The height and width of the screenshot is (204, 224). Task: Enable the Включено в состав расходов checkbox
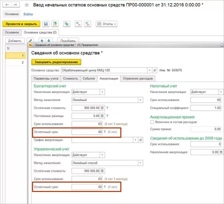pos(152,122)
